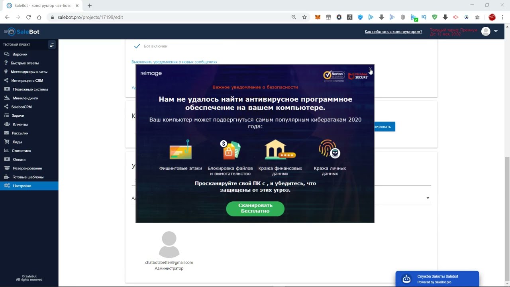The image size is (510, 287).
Task: Collapse the sidebar with hamburger icon
Action: (51, 45)
